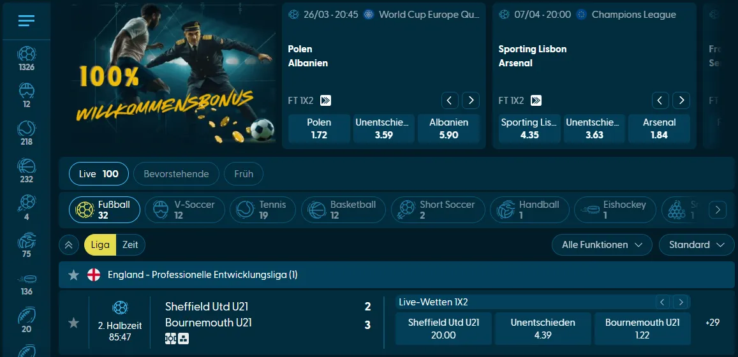Bet on Sheffield Utd U21 at 20.00
Image resolution: width=738 pixels, height=357 pixels.
(443, 328)
